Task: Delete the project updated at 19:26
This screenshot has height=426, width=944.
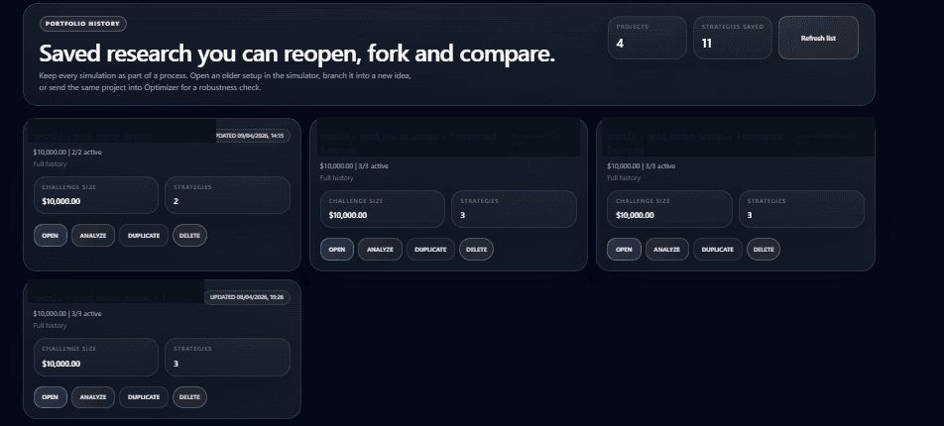Action: pos(190,397)
